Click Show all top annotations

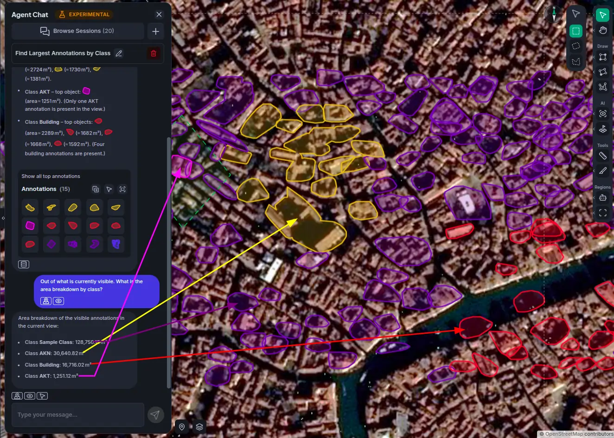pyautogui.click(x=51, y=176)
